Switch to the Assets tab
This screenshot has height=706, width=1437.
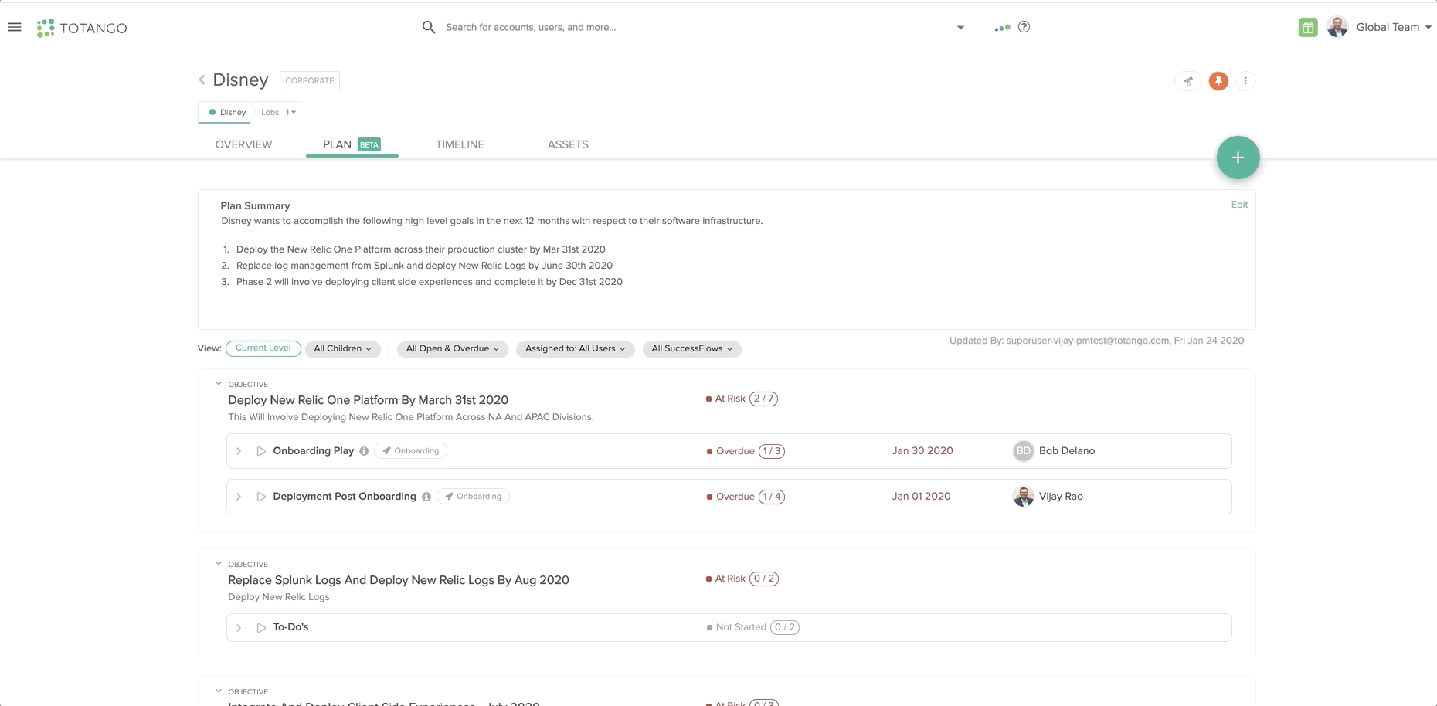568,144
